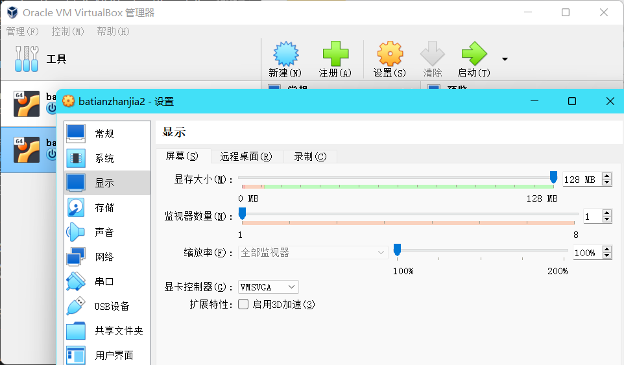The height and width of the screenshot is (365, 624).
Task: Click the 网络 text in settings sidebar
Action: 104,257
